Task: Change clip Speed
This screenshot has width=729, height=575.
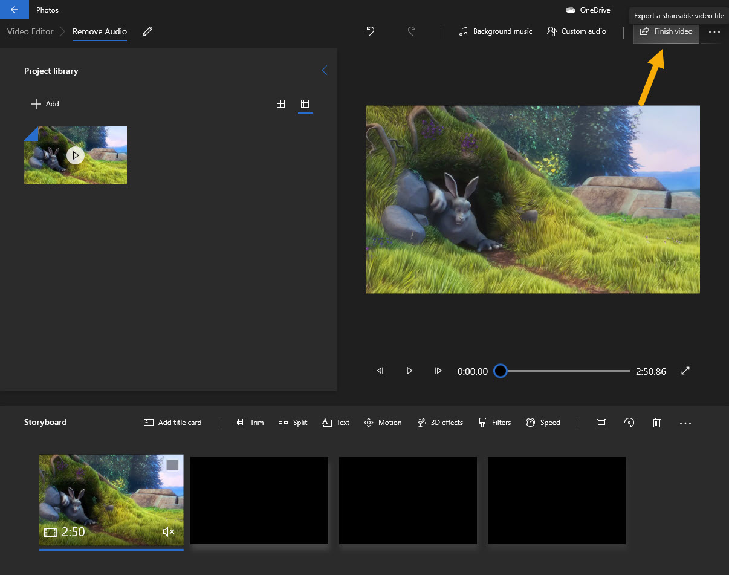Action: [x=543, y=423]
